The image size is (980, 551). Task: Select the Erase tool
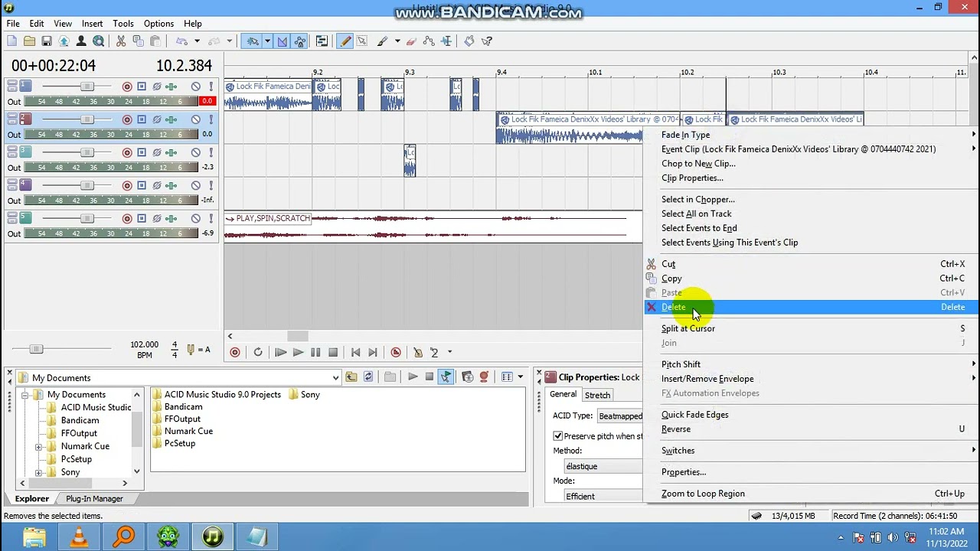[x=411, y=41]
